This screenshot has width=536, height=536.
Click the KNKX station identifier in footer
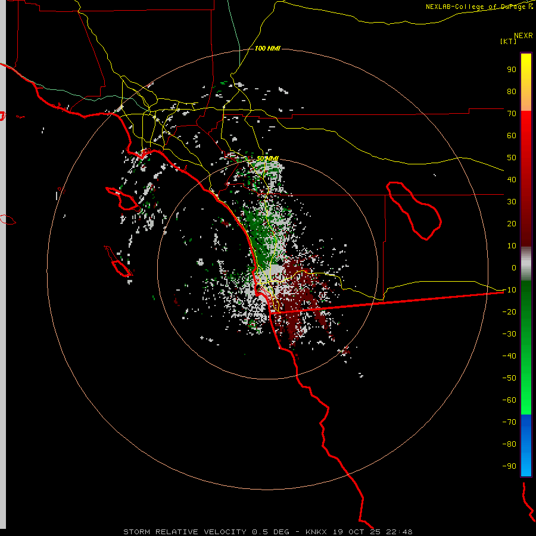[x=317, y=532]
